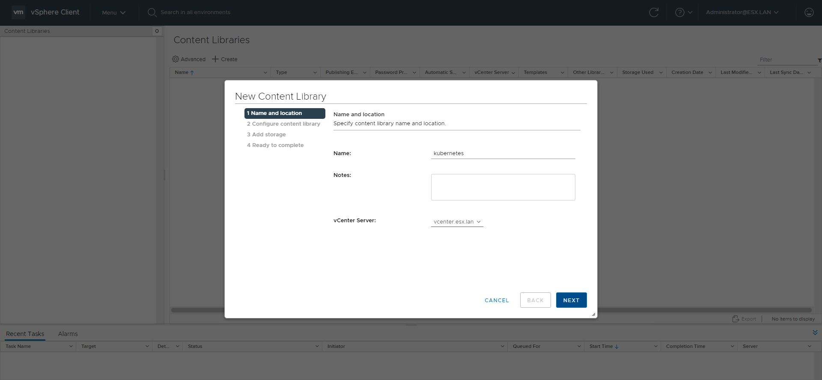Click the Name input field
This screenshot has height=380, width=822.
(x=503, y=153)
